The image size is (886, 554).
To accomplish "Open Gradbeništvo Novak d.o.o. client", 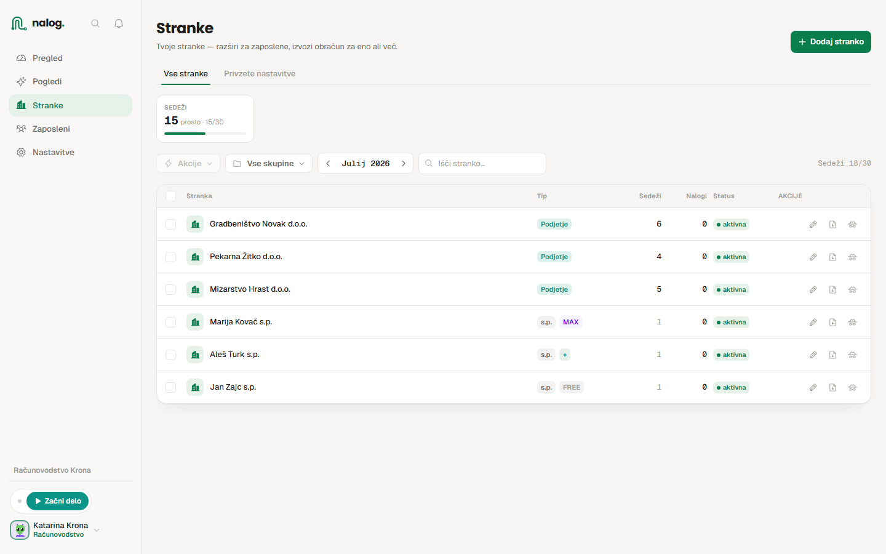I will click(258, 224).
